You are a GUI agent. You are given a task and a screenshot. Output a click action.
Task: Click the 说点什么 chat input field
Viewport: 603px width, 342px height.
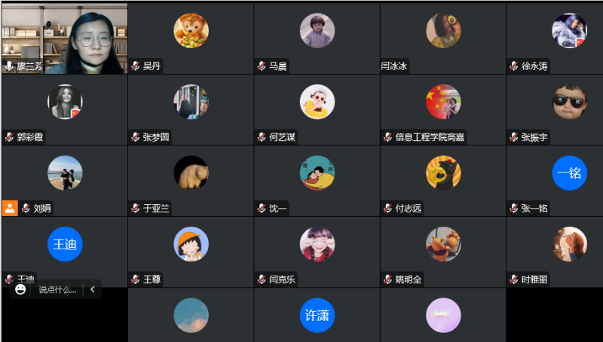58,290
